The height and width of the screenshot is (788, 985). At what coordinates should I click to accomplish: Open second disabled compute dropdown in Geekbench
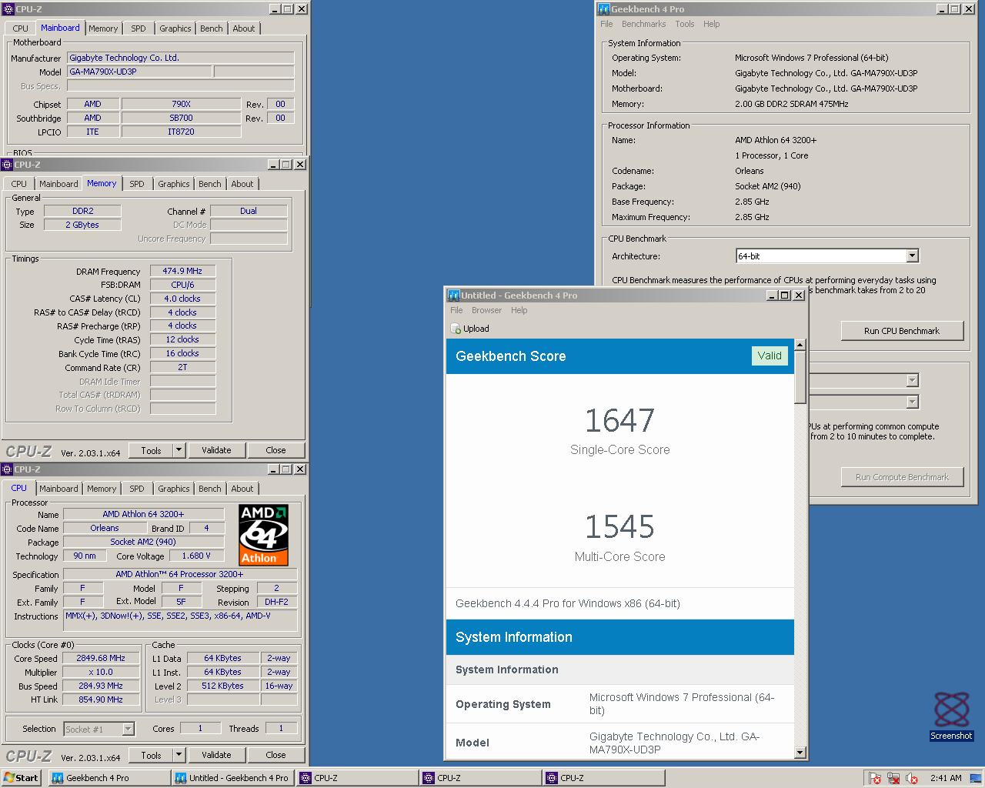(x=912, y=402)
